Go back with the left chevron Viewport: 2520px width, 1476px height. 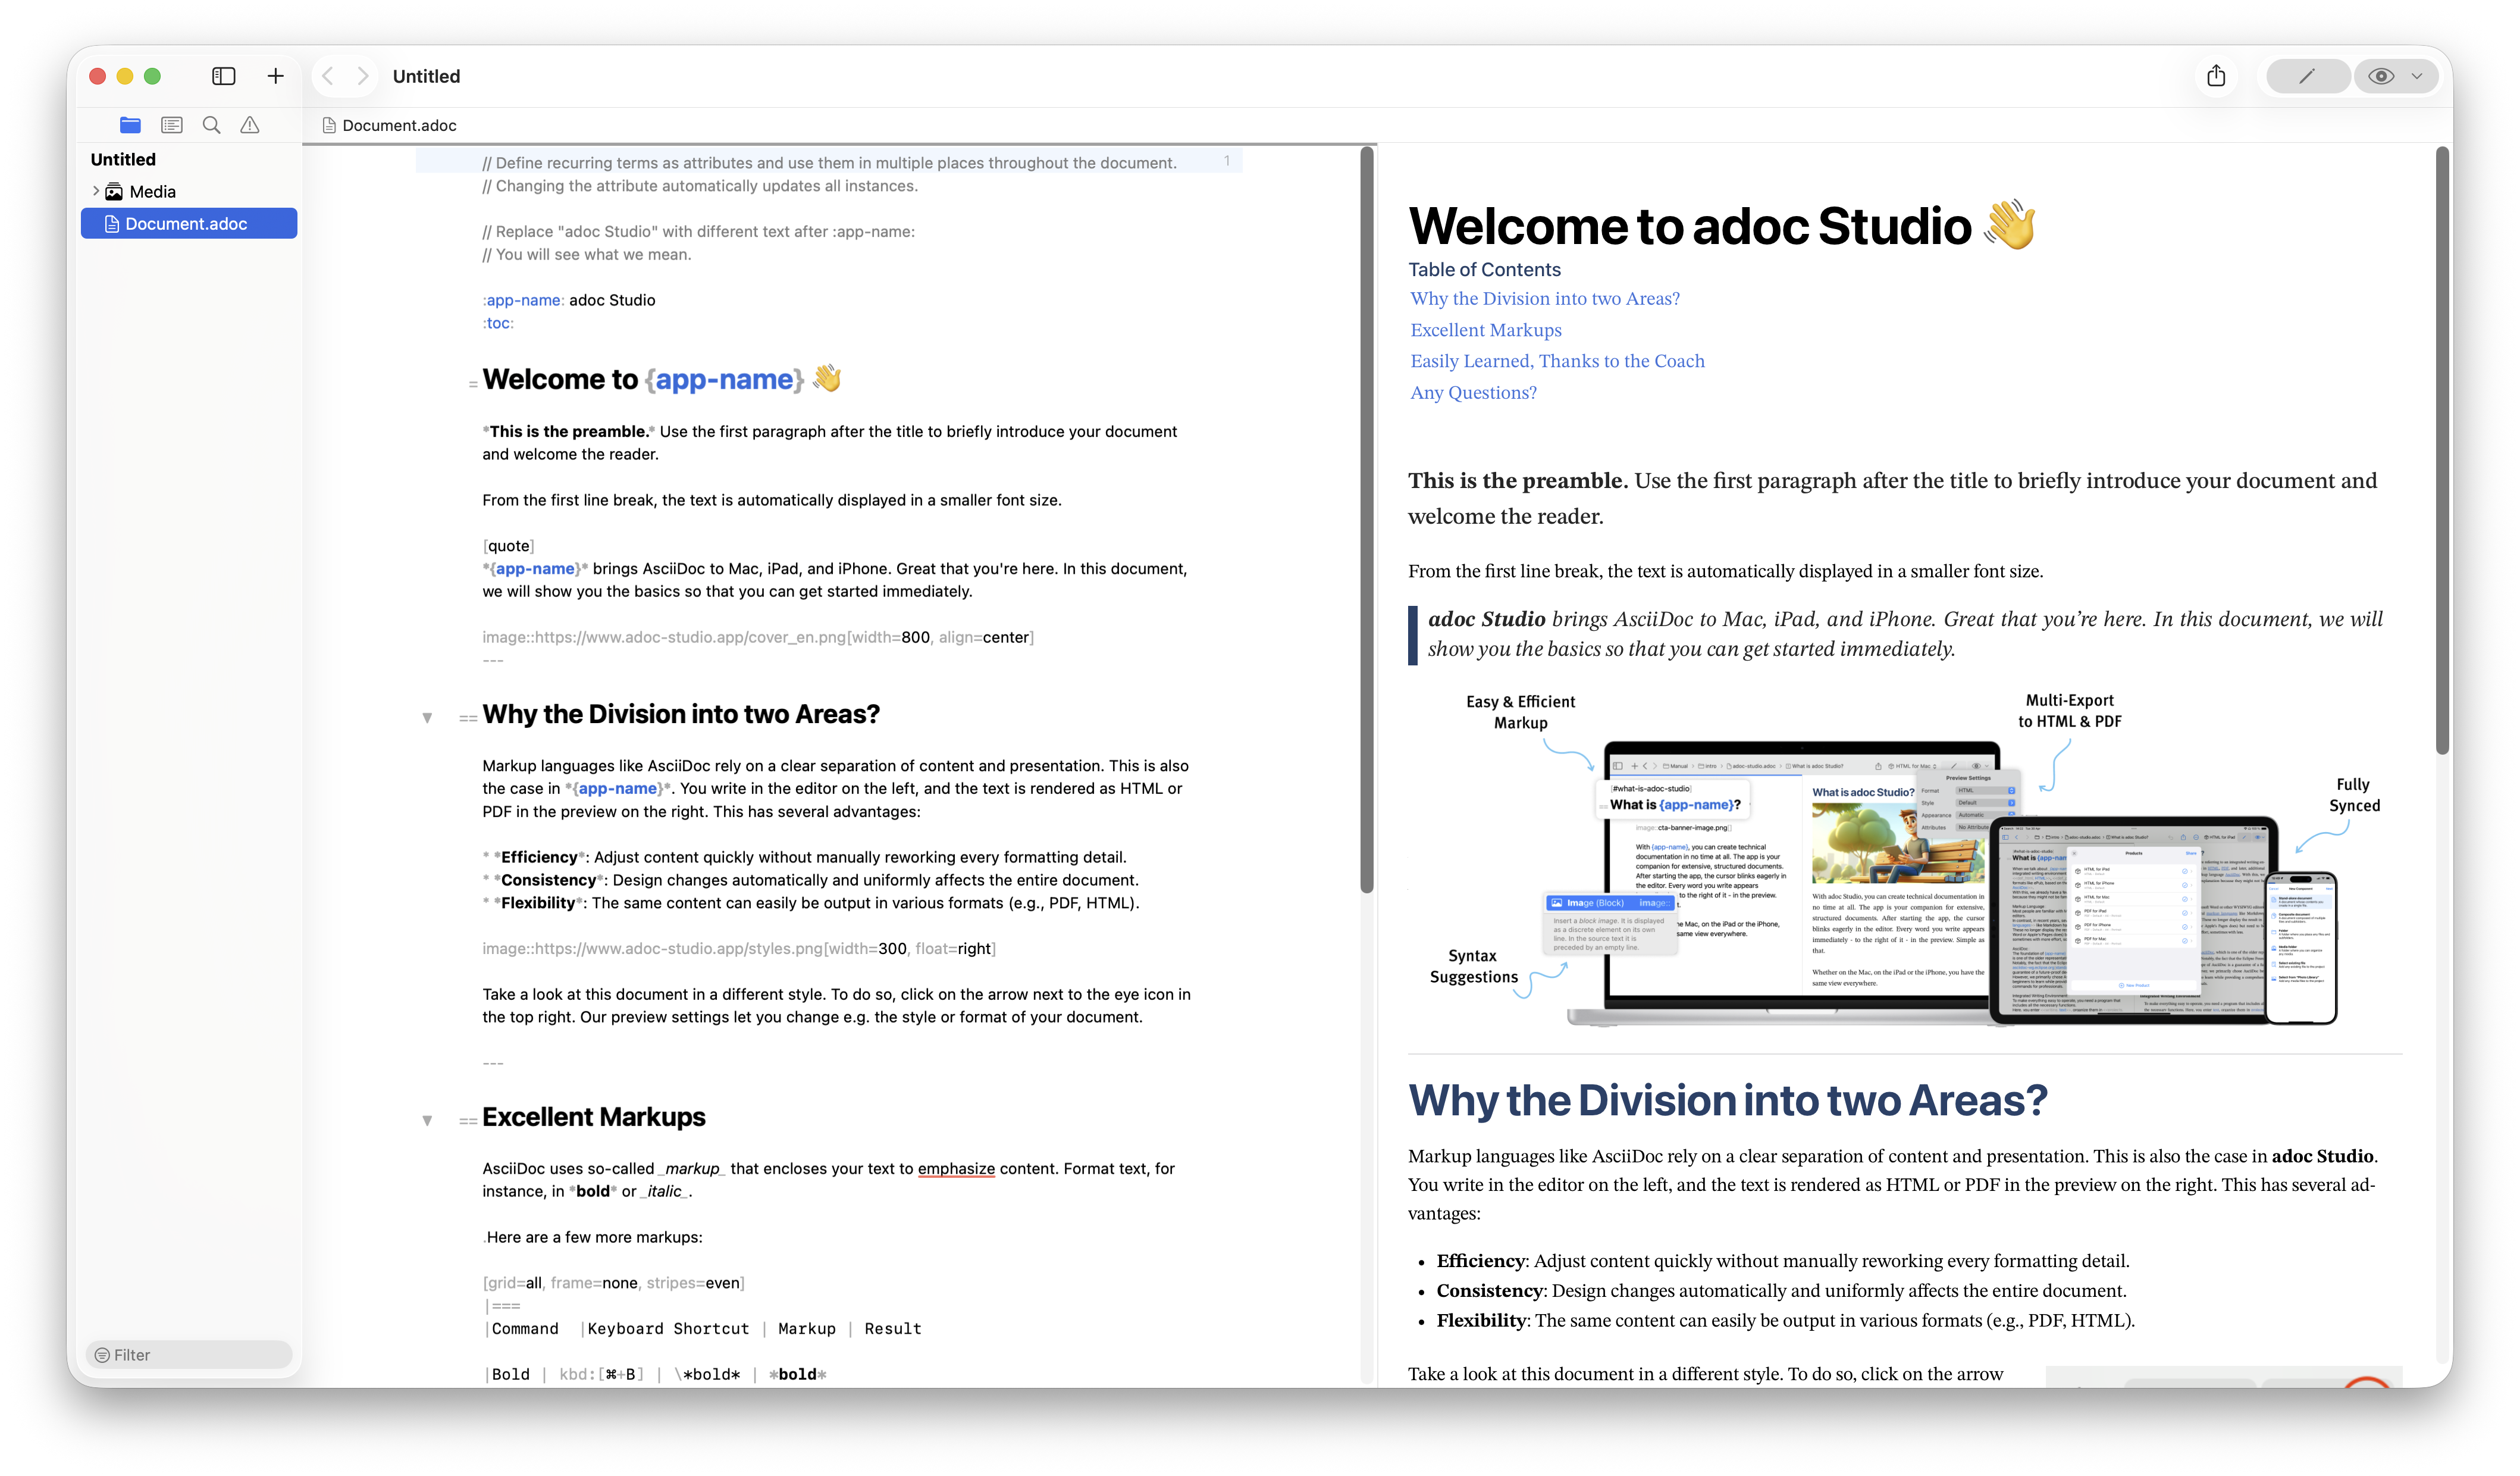point(328,76)
